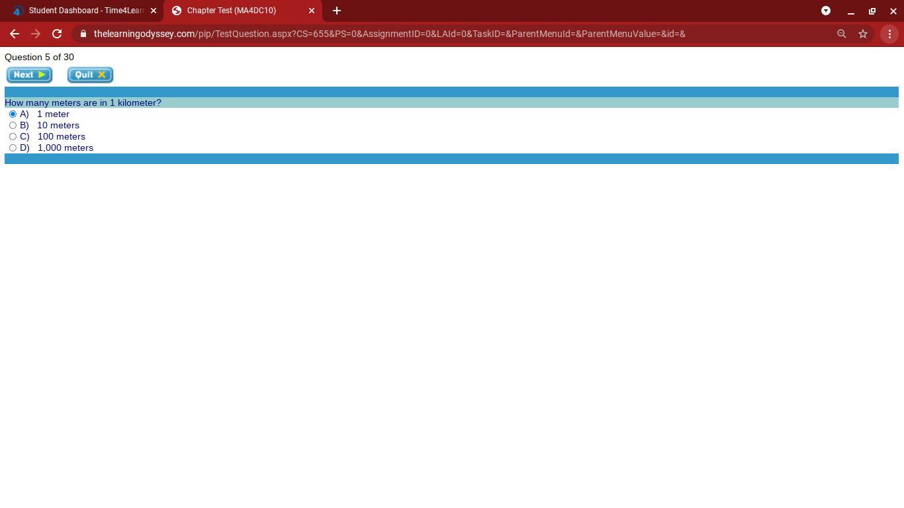
Task: Close the Chapter Test tab
Action: [x=312, y=11]
